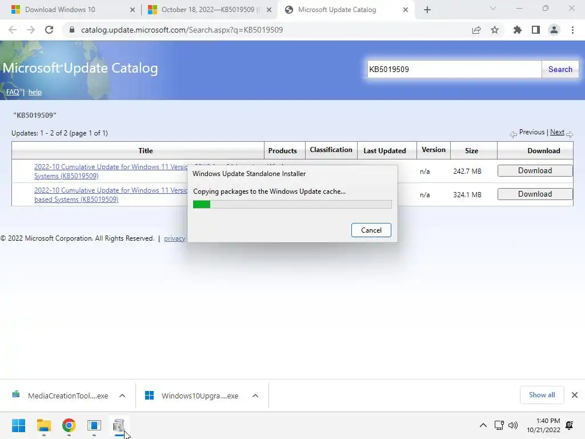Open clock showing 1:40 PM
Viewport: 585px width, 439px height.
pyautogui.click(x=543, y=425)
